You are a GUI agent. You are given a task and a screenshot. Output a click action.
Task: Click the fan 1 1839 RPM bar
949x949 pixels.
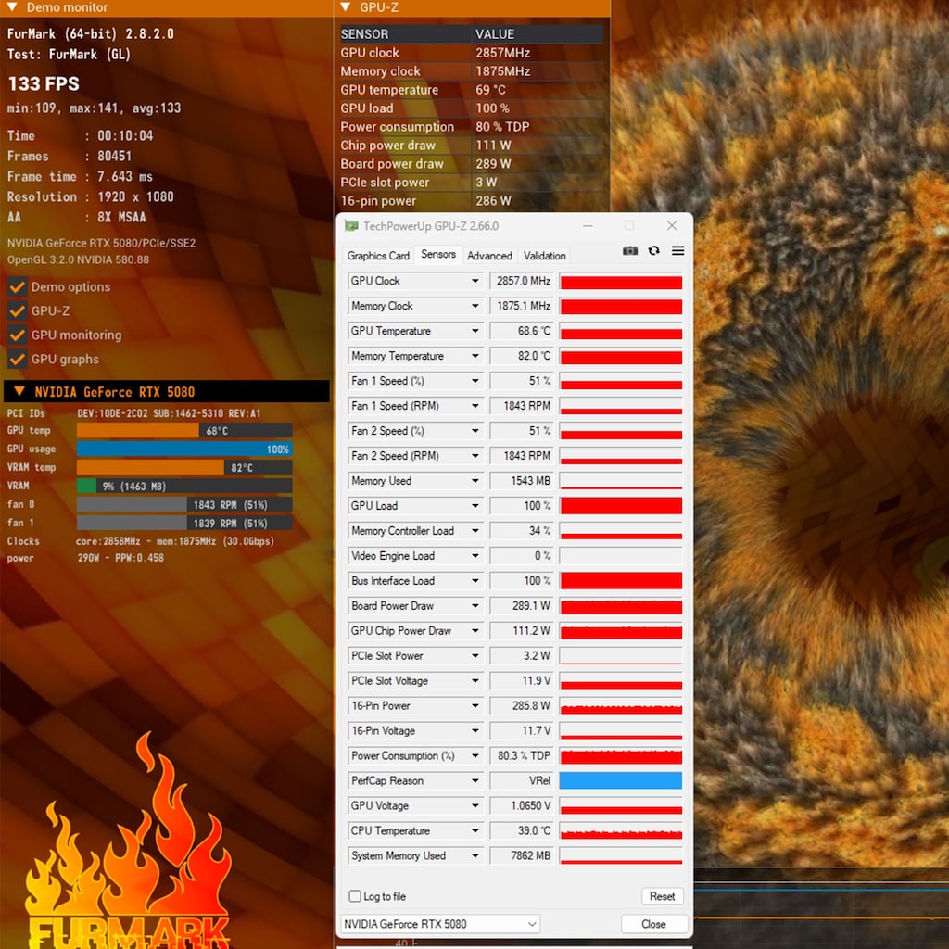184,523
